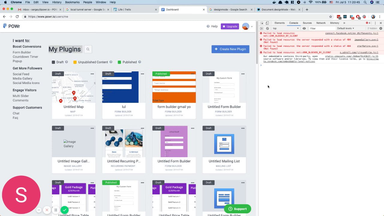Open the Default levels dropdown
384x216 pixels.
[346, 28]
